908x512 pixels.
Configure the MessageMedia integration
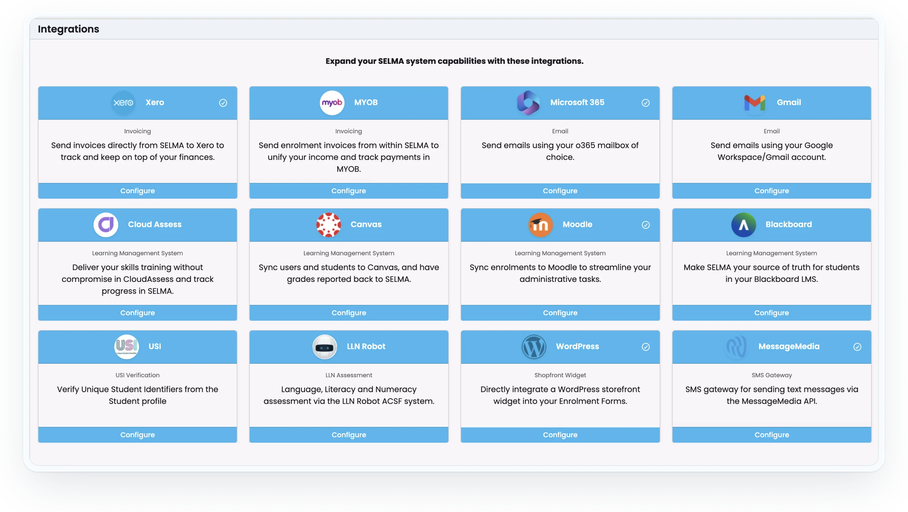coord(771,435)
